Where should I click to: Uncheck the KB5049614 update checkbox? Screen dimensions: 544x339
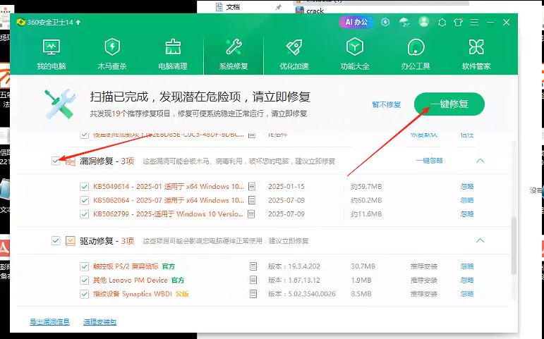pos(84,187)
